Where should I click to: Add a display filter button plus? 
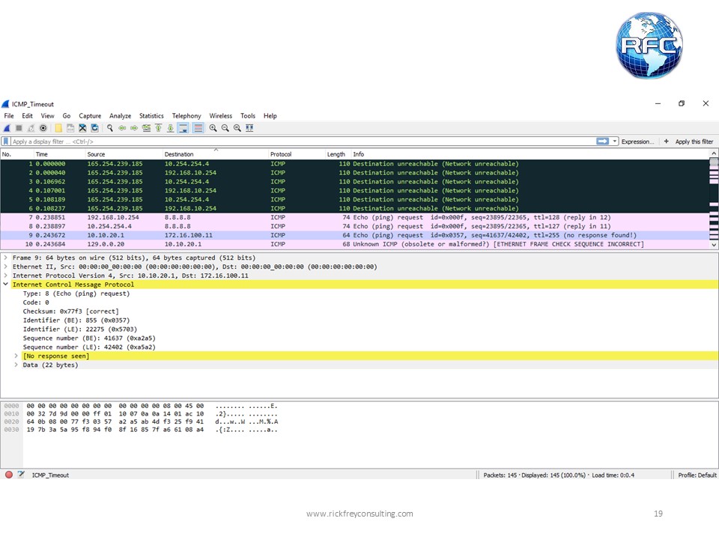667,141
